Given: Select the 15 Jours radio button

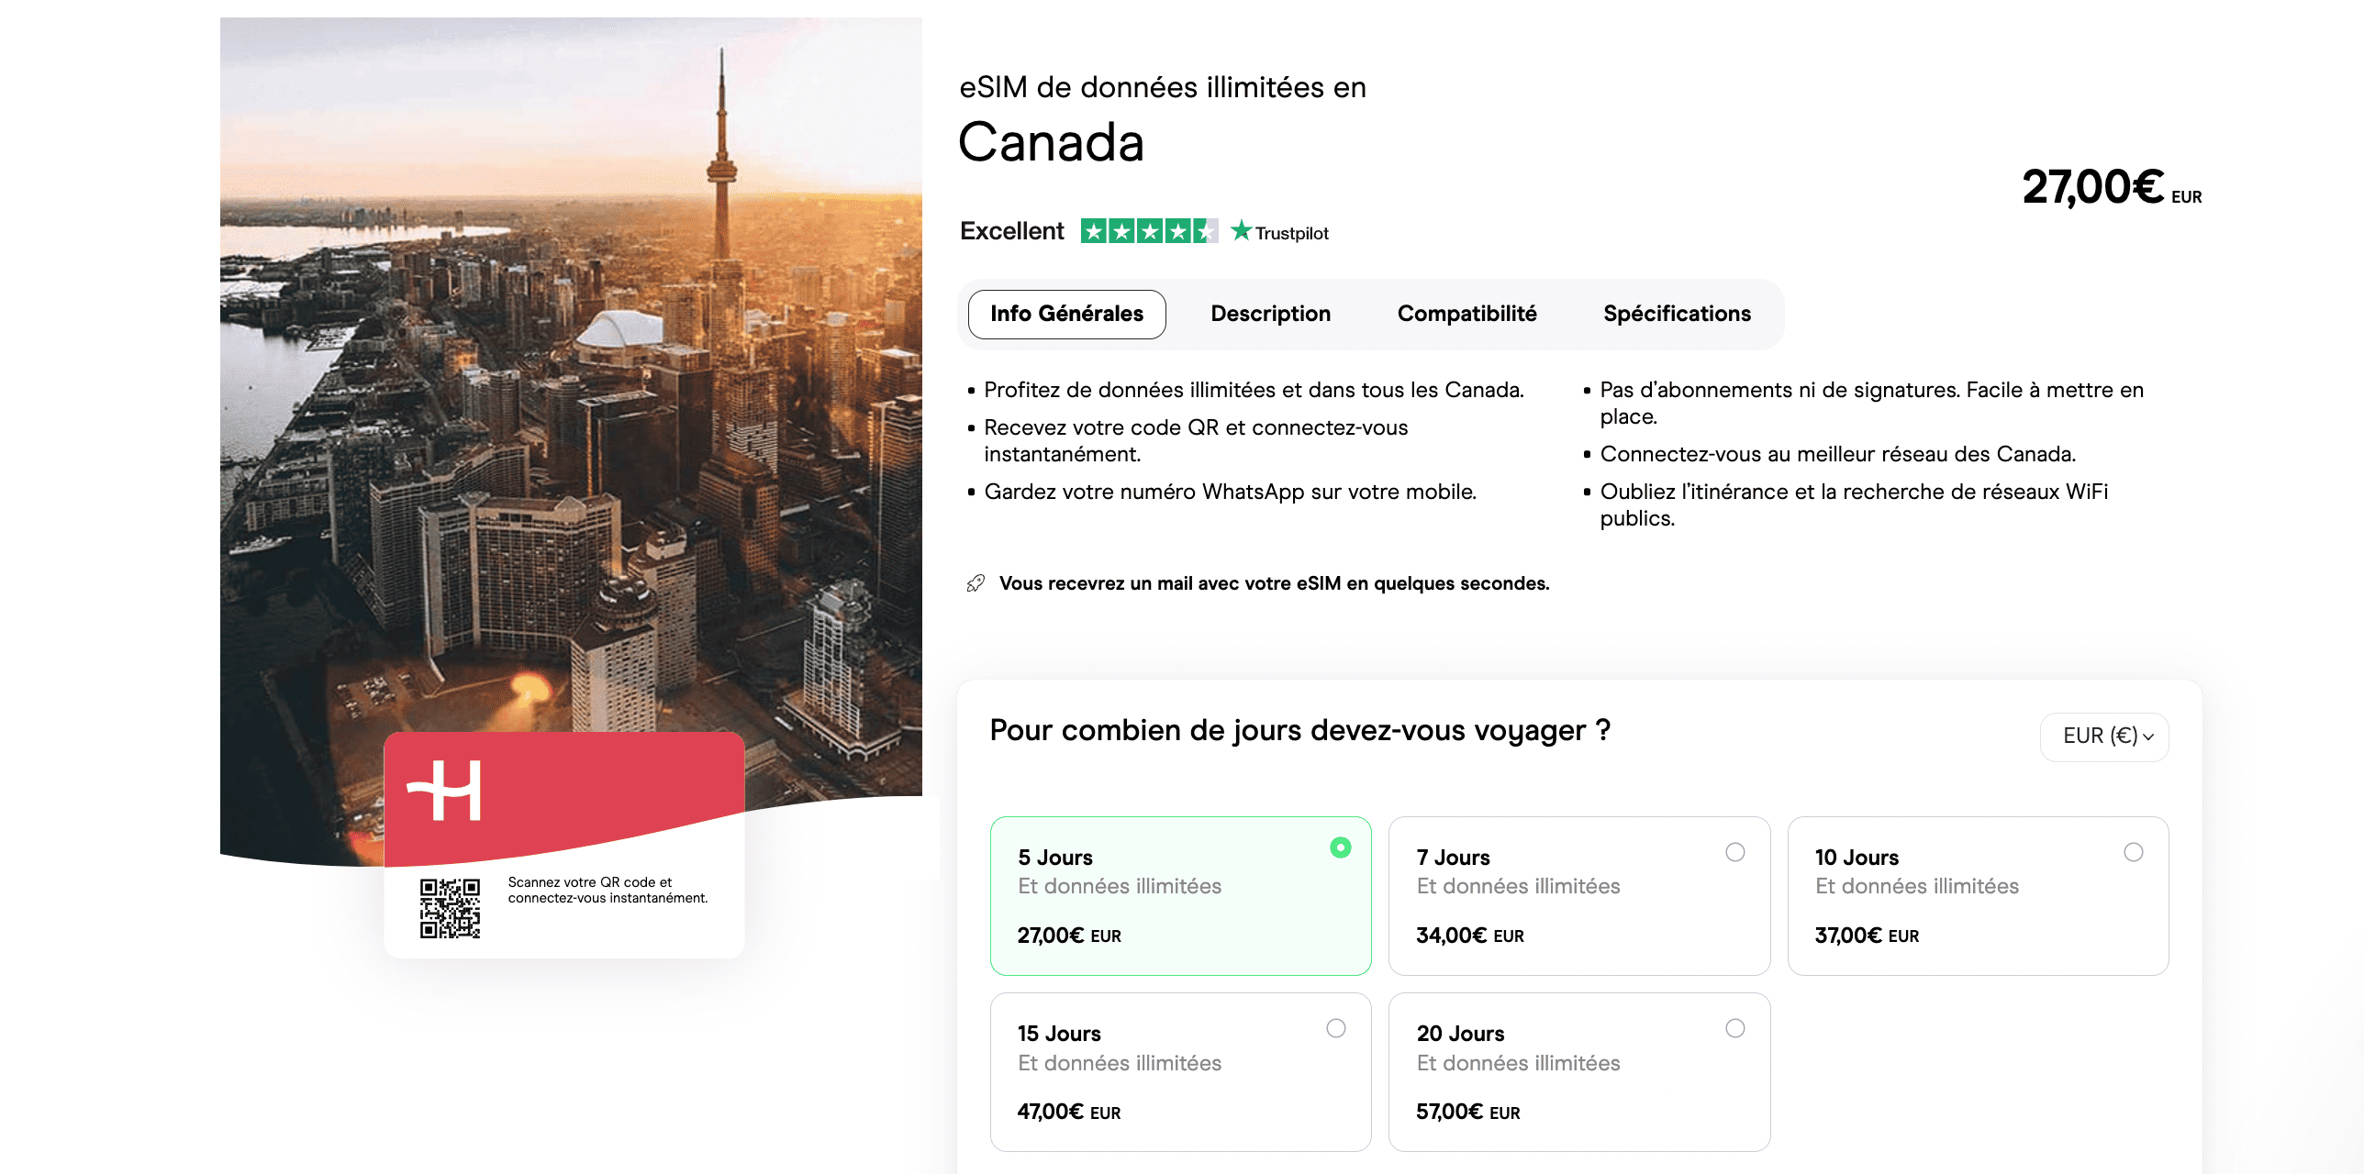Looking at the screenshot, I should click(1335, 1028).
